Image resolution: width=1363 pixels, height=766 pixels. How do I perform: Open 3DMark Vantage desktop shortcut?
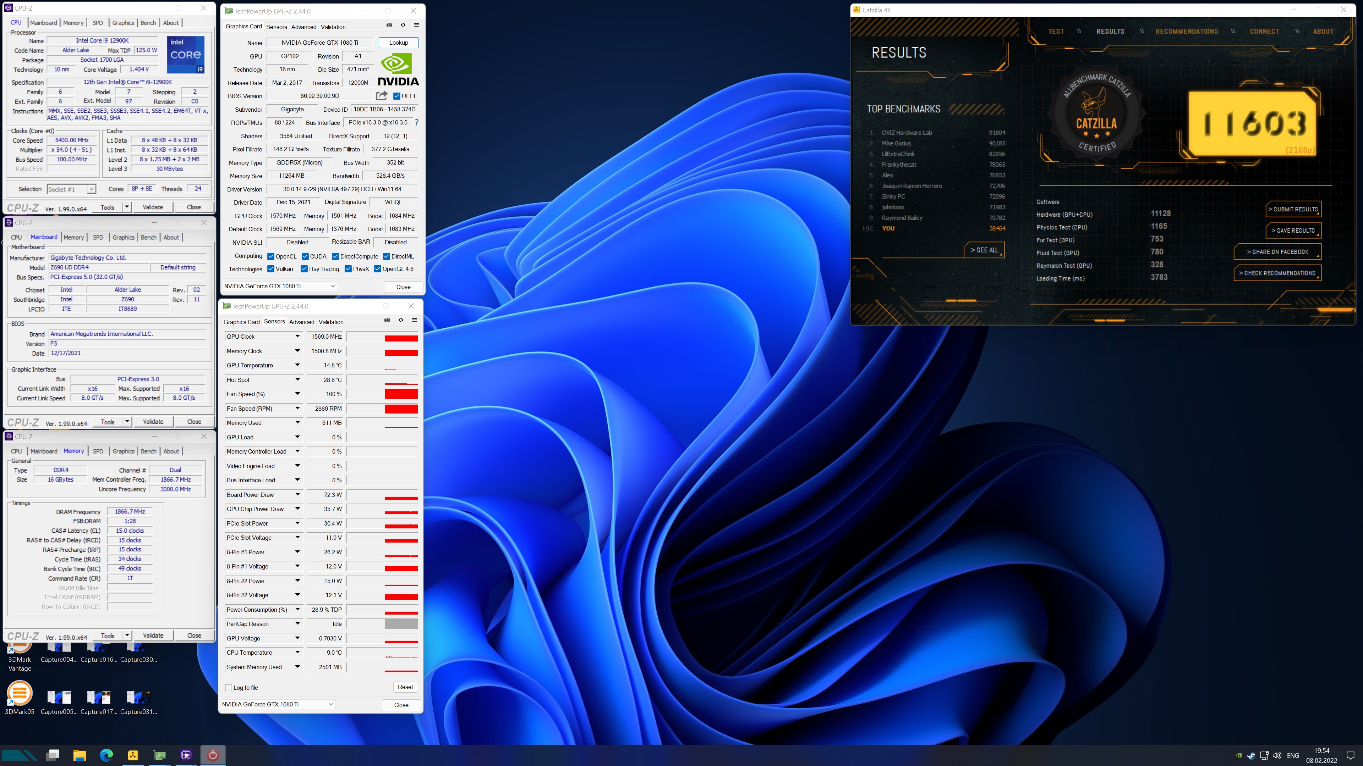pyautogui.click(x=20, y=657)
